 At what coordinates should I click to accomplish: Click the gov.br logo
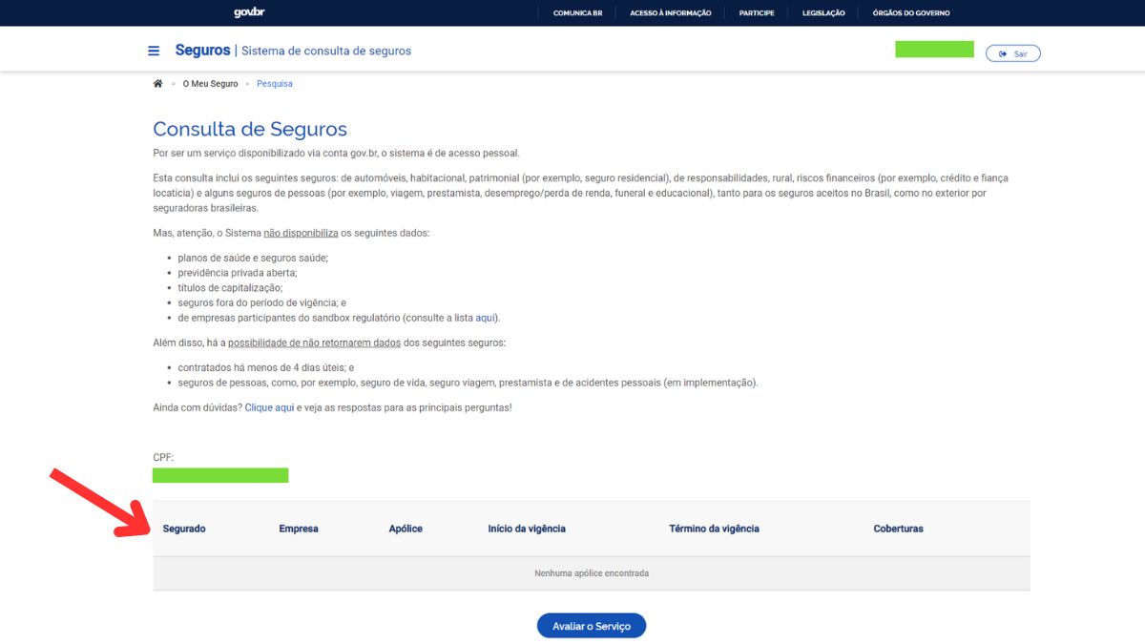[249, 12]
